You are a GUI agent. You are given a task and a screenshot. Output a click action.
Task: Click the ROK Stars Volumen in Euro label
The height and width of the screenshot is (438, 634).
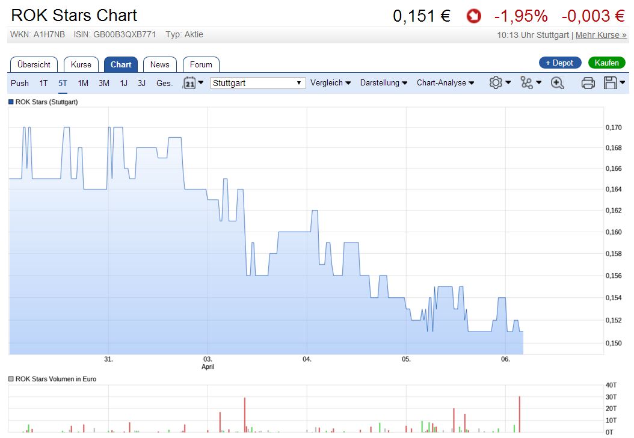pos(56,379)
